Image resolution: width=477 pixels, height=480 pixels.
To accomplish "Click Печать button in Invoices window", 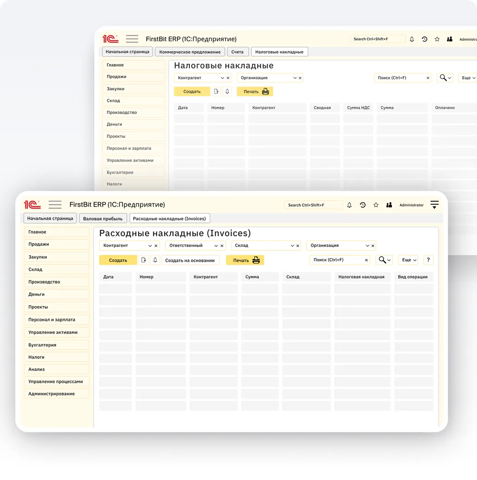I will coord(245,260).
